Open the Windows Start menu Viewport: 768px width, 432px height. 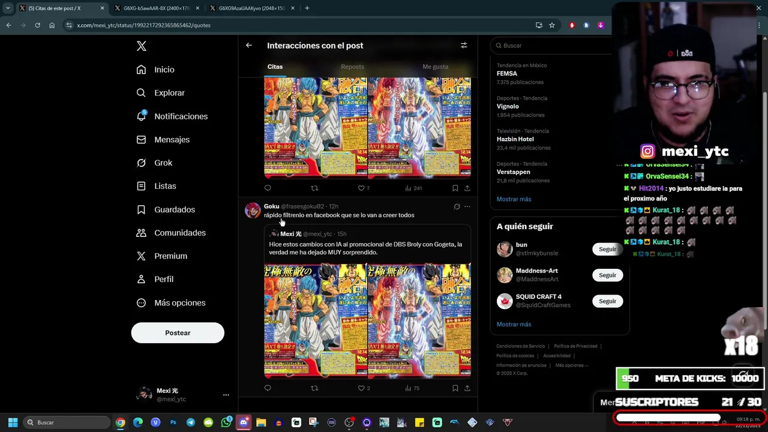pyautogui.click(x=13, y=422)
